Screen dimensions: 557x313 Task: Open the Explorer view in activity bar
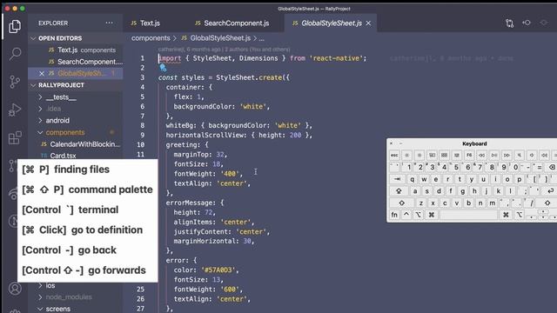click(15, 26)
